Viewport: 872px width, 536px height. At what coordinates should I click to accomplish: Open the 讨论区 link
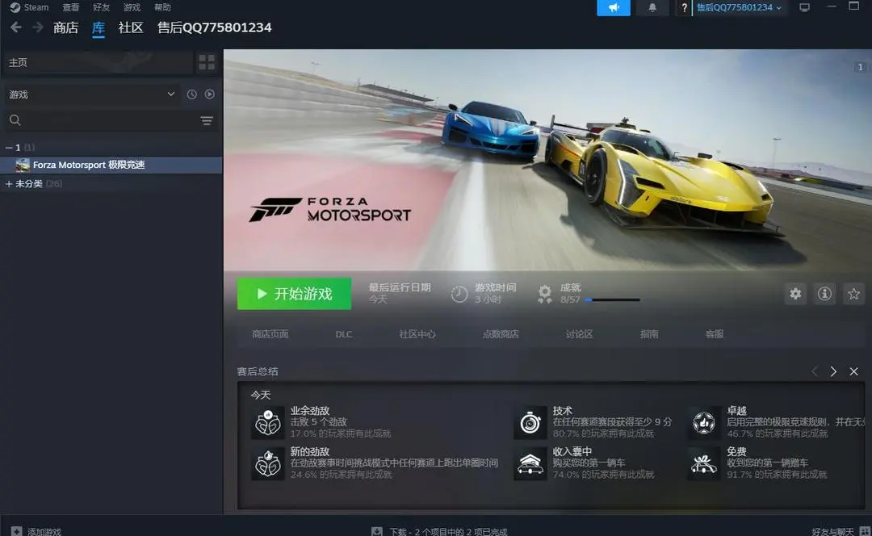point(580,334)
